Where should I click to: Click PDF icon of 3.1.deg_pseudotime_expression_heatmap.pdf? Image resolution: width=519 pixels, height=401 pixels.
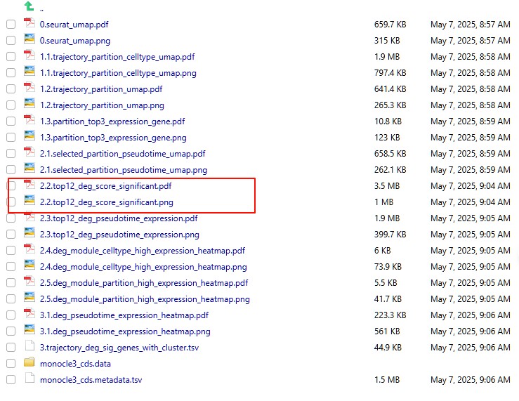click(29, 314)
